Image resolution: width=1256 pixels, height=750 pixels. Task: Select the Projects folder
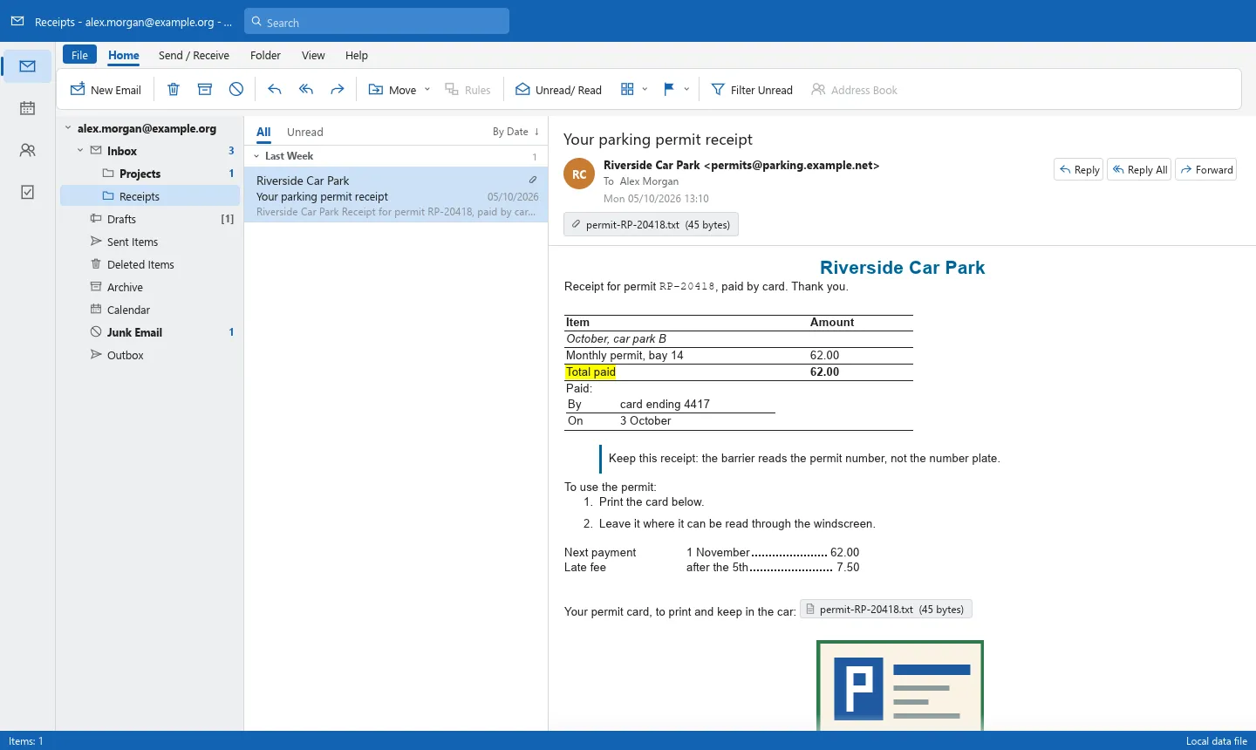(x=149, y=174)
